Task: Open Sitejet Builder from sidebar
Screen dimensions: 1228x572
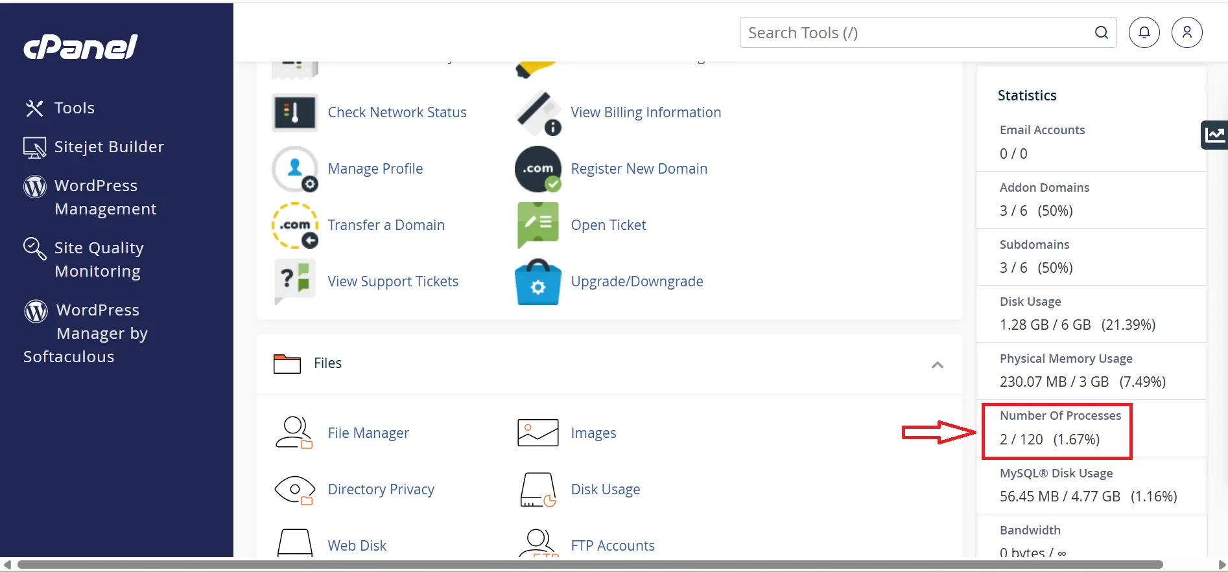Action: point(109,147)
